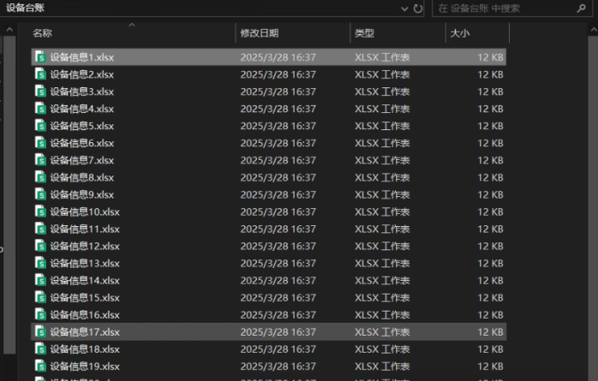Click the address bar showing 设备台账

[x=197, y=9]
